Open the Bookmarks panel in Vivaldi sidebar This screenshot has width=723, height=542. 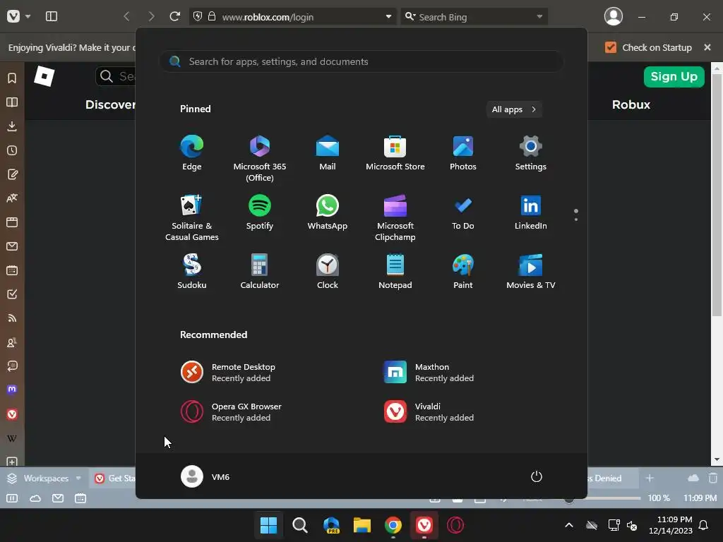tap(12, 78)
